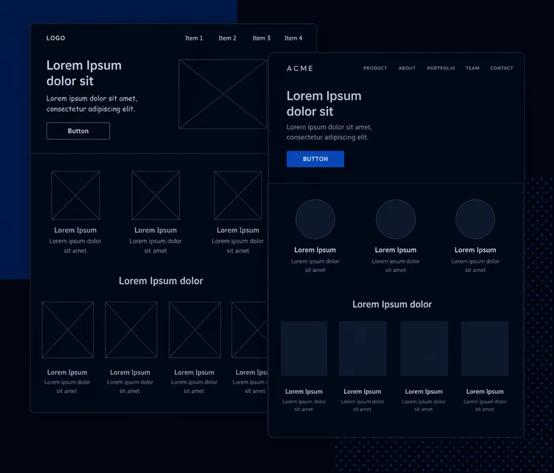Click the outlined Button in the wireframe hero
Image resolution: width=554 pixels, height=473 pixels.
click(78, 131)
